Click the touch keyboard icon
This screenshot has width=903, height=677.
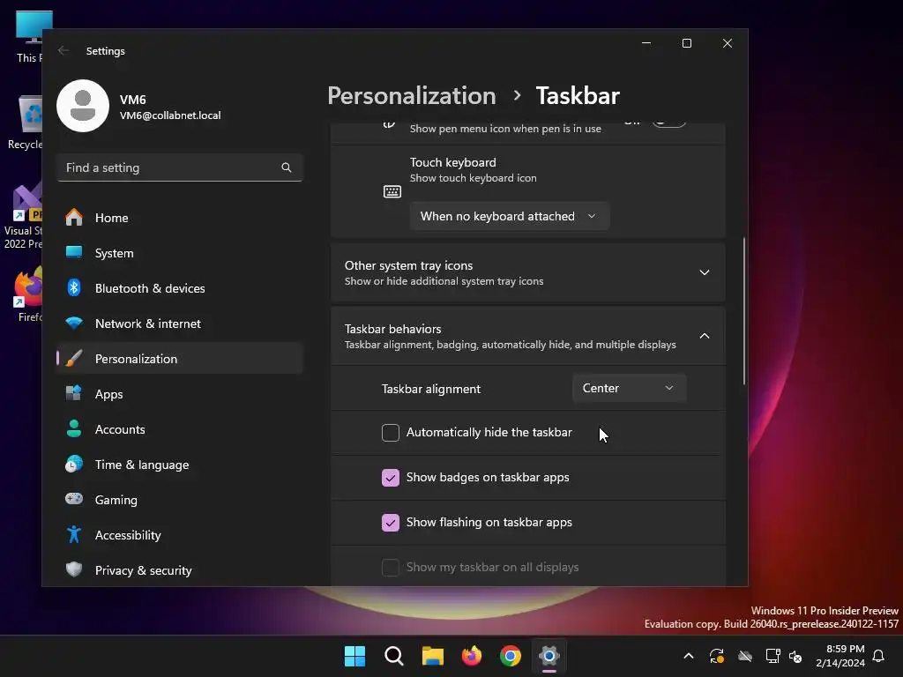point(392,191)
